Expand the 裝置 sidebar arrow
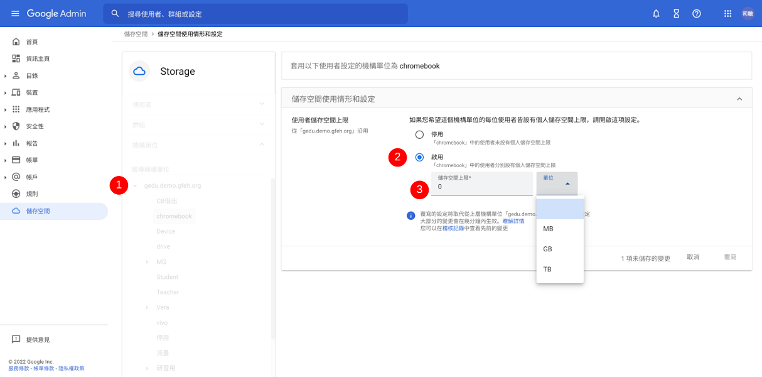The image size is (762, 377). click(x=5, y=93)
